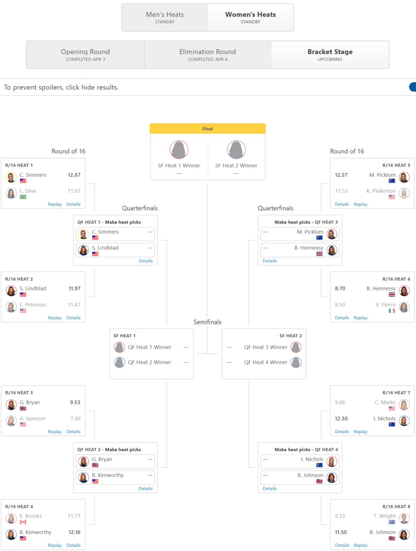Image resolution: width=416 pixels, height=551 pixels.
Task: Click SF Heat 1 Winner silhouette in Final
Action: pos(179,150)
